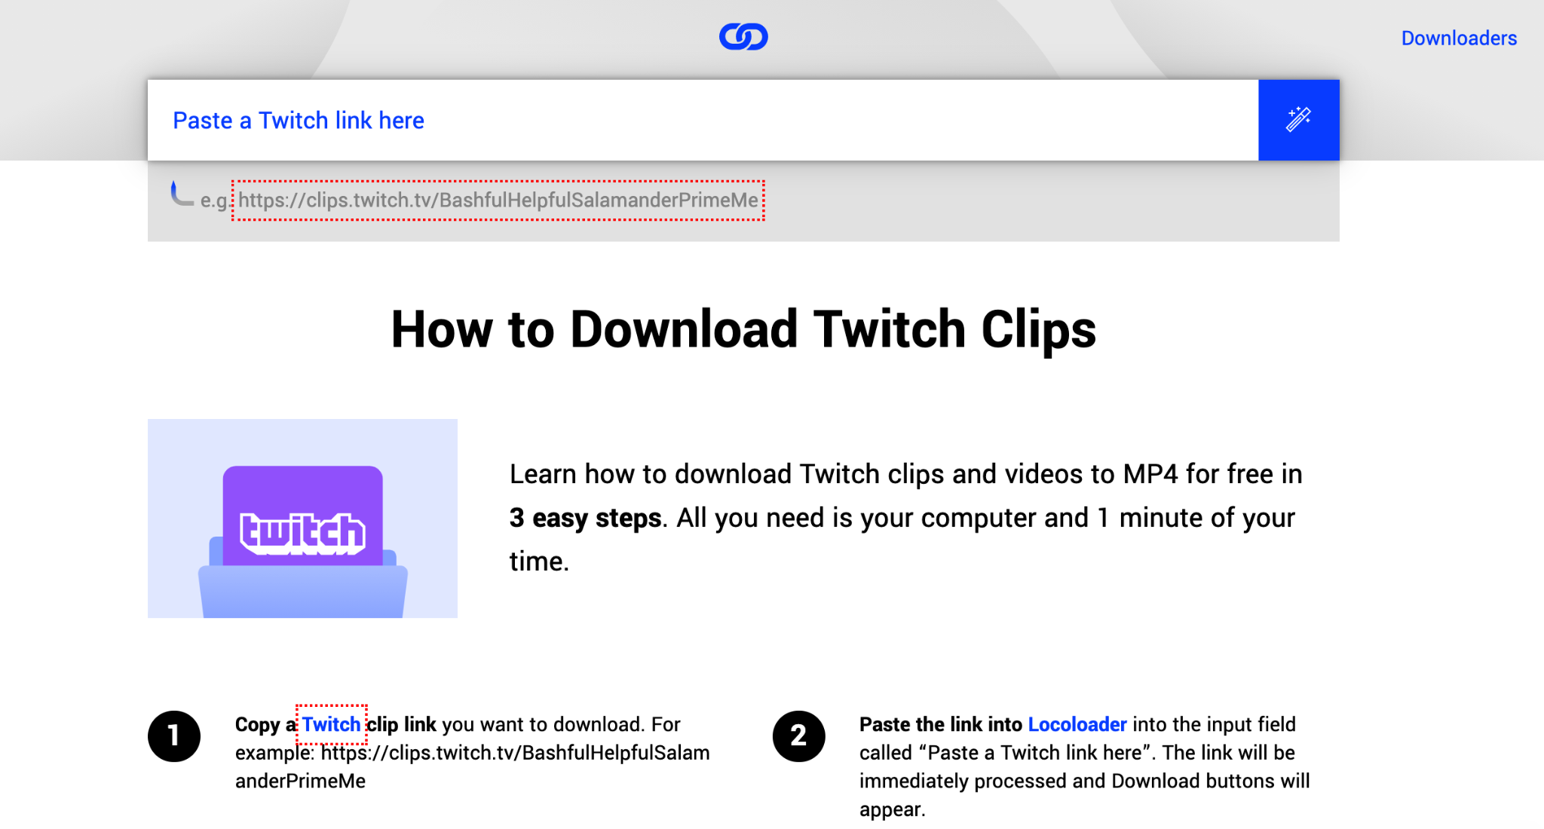Image resolution: width=1544 pixels, height=829 pixels.
Task: Click the Locoloader chain-link logo
Action: 743,36
